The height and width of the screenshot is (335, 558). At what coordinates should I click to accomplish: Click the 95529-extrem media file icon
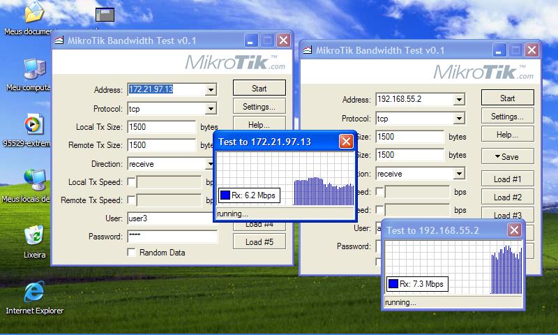[x=33, y=124]
